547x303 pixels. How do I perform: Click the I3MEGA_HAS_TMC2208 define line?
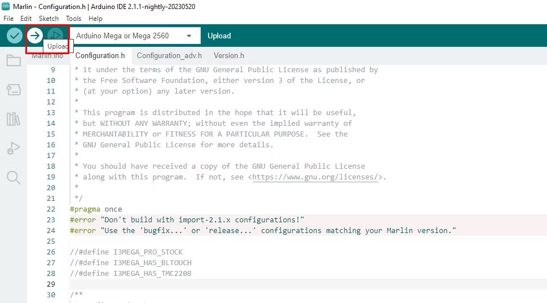point(131,273)
